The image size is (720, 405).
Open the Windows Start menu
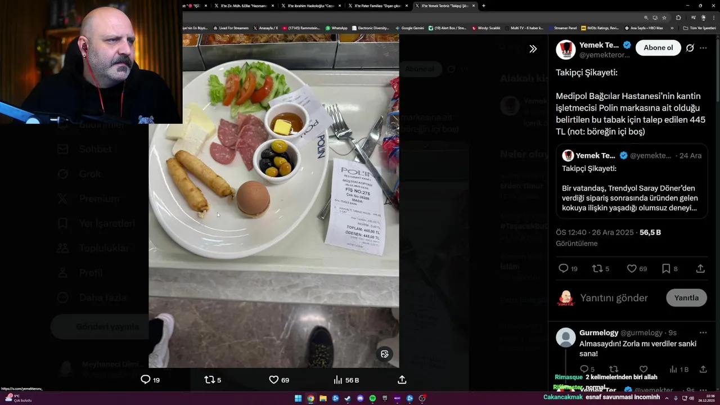click(298, 398)
